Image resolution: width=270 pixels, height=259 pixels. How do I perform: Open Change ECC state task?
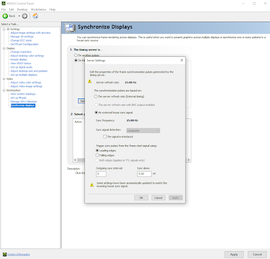[x=21, y=41]
